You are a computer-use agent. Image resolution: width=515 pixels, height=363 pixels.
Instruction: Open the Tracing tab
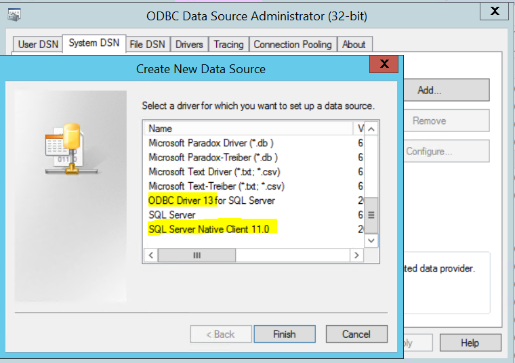[228, 44]
